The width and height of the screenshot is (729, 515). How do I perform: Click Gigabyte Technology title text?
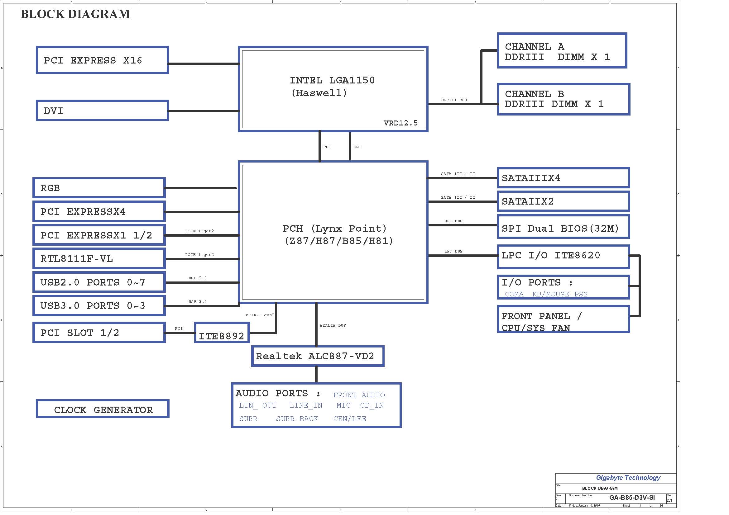628,478
